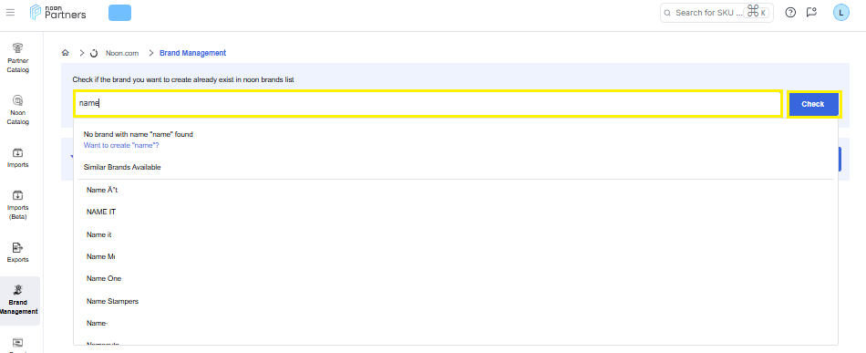Click the Search for SKU box
The width and height of the screenshot is (866, 353).
pos(717,12)
